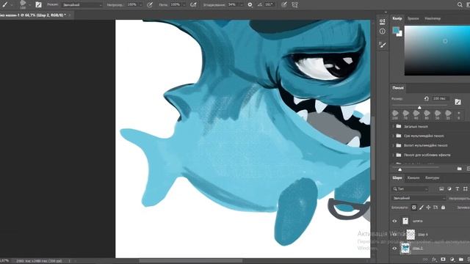Switch to the Канали tab
The image size is (470, 264).
(413, 177)
